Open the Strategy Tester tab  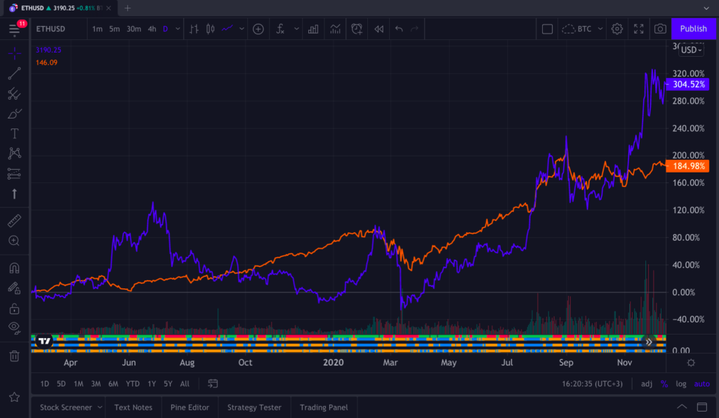253,407
